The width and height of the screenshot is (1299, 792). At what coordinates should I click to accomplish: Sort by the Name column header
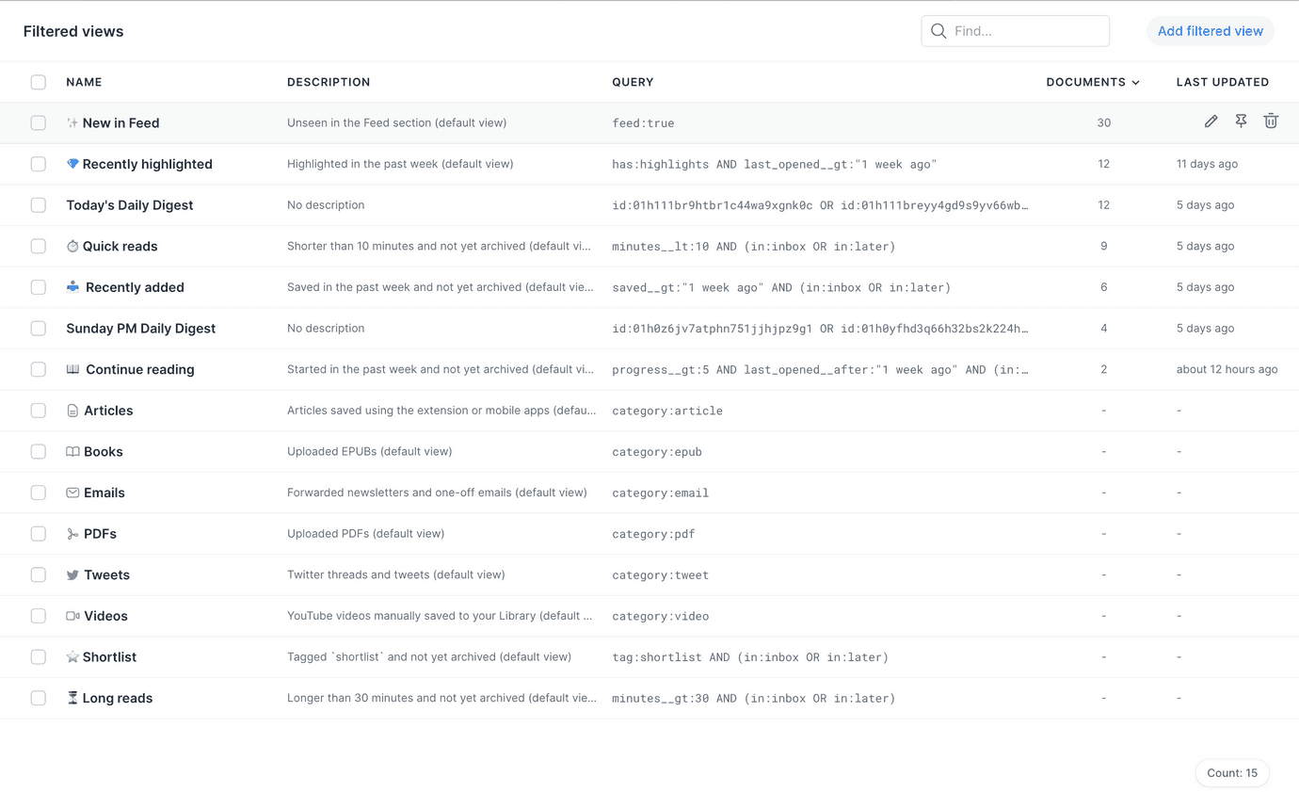[84, 82]
